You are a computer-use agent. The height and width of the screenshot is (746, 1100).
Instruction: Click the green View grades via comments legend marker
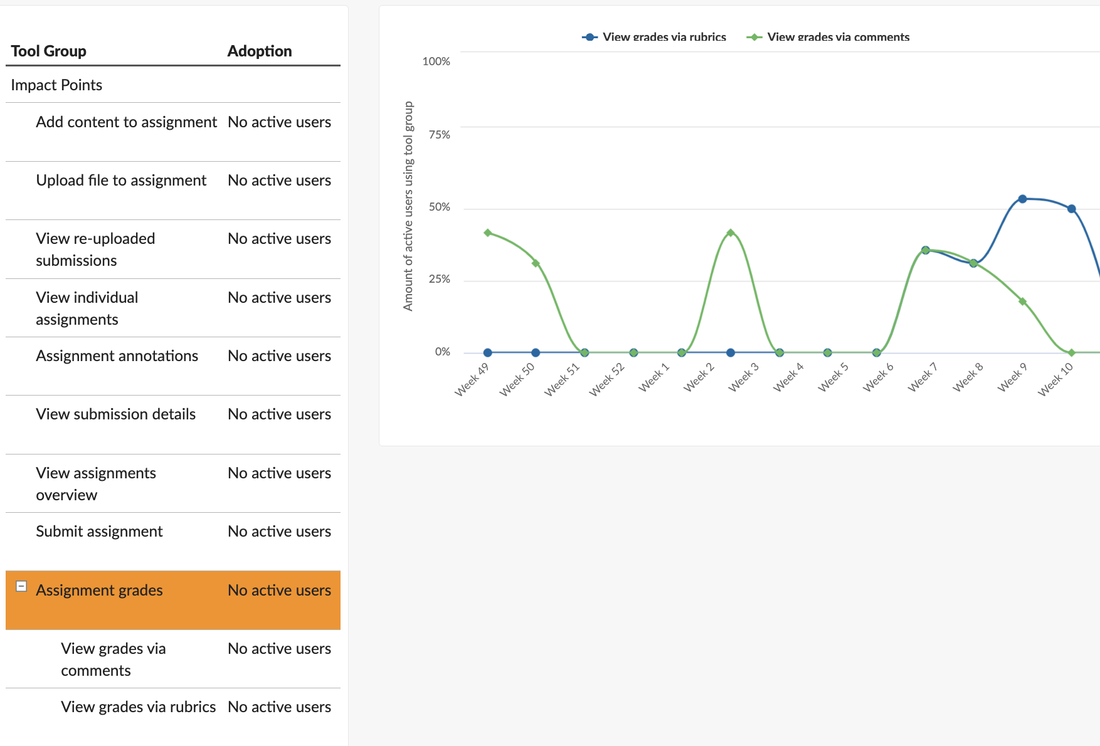pyautogui.click(x=754, y=37)
